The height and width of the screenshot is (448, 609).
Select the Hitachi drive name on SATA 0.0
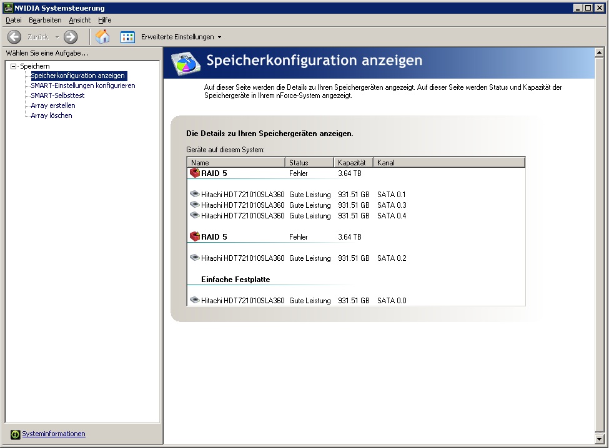(x=243, y=301)
